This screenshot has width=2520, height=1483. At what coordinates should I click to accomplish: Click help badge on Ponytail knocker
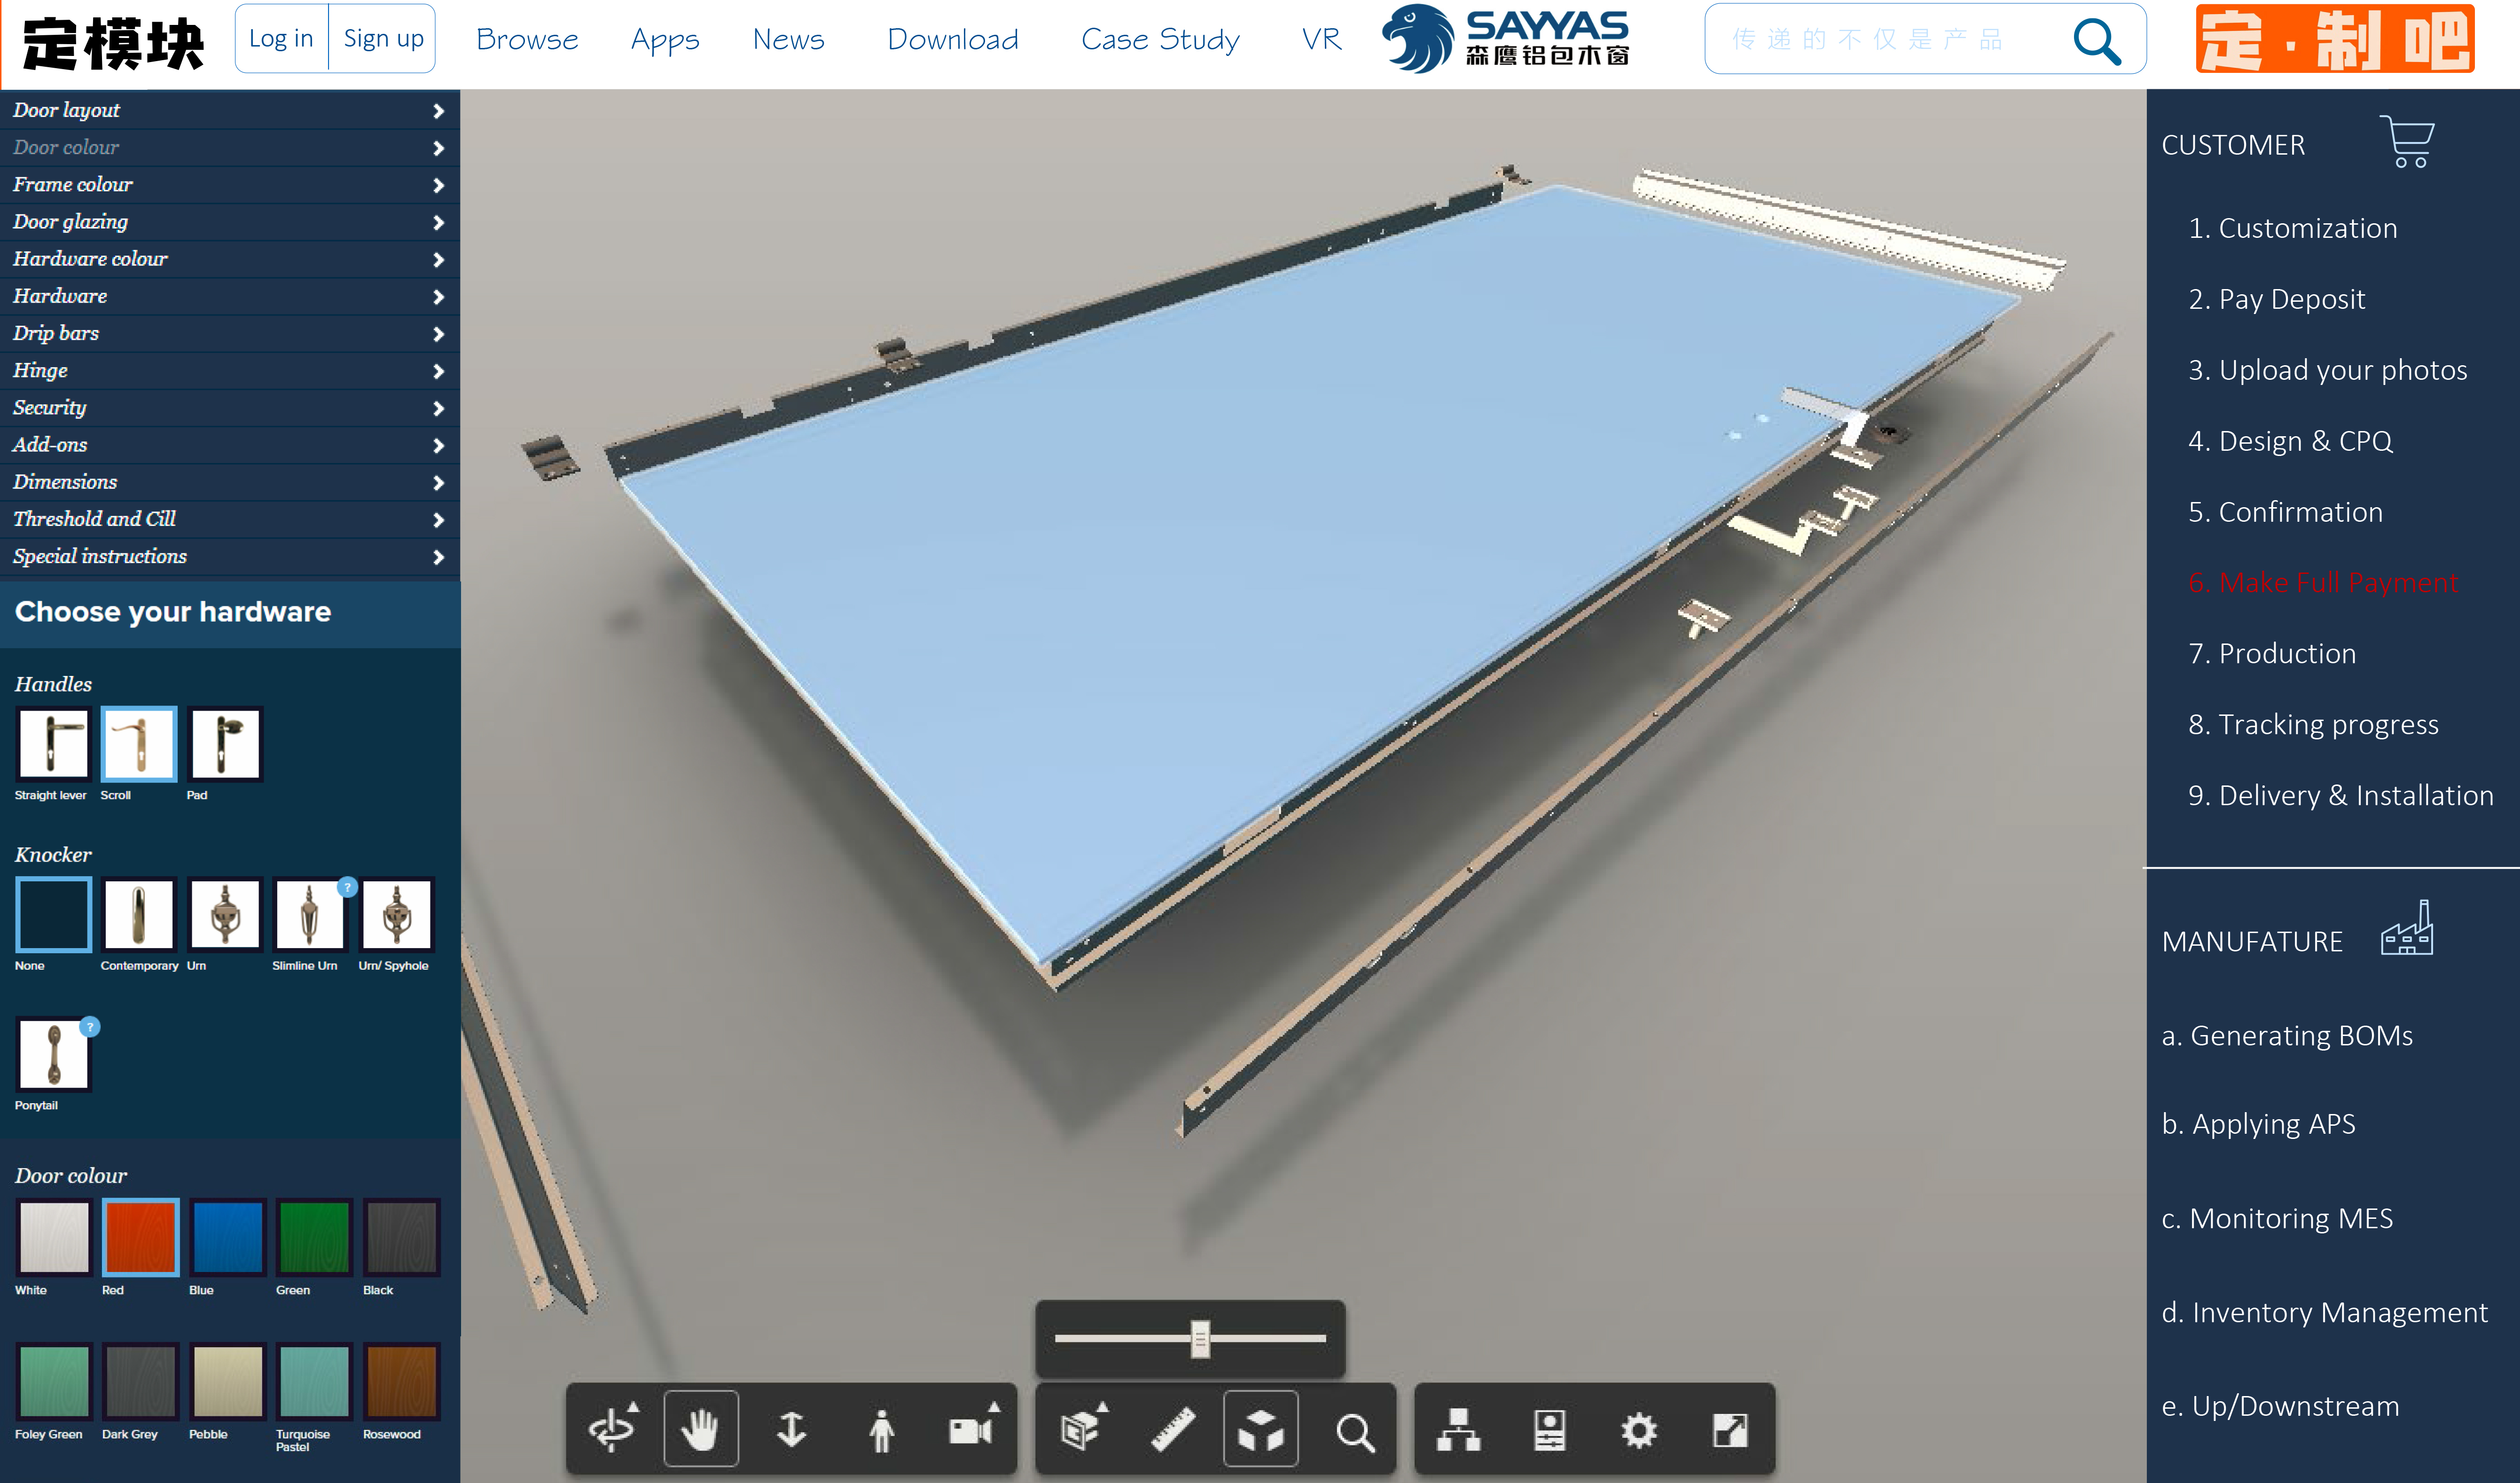tap(90, 1026)
